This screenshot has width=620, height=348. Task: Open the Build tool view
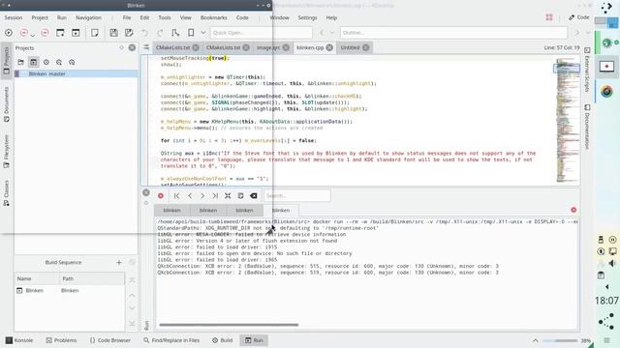[x=222, y=340]
